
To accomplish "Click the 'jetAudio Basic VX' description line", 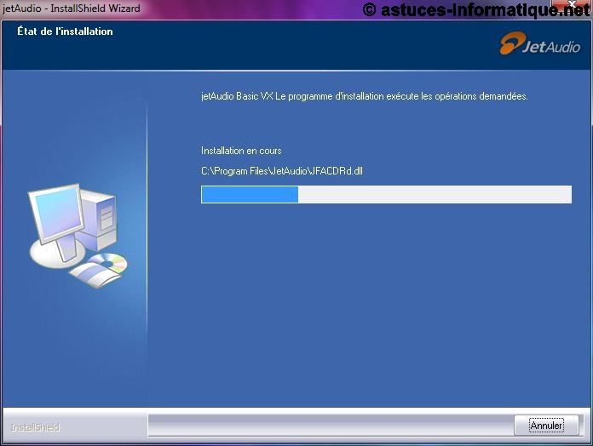I will click(x=364, y=96).
